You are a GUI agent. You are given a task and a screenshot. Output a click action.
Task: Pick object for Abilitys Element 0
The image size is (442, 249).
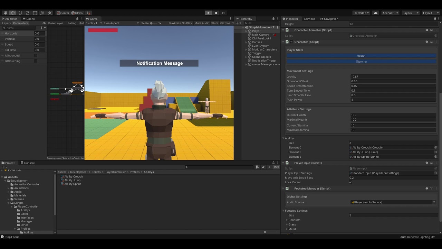tap(435, 147)
